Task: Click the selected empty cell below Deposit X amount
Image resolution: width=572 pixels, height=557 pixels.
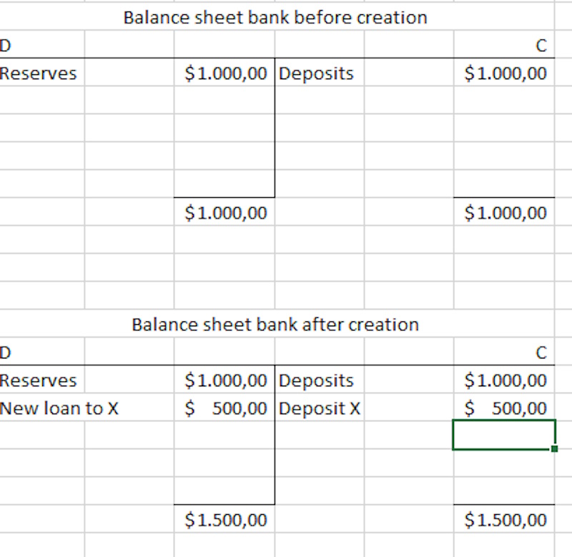Action: 504,435
